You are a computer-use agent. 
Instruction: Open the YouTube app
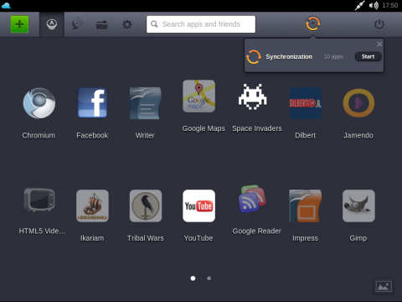click(198, 206)
